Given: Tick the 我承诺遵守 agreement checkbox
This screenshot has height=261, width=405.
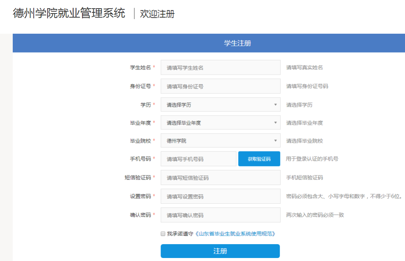Looking at the screenshot, I should [x=163, y=234].
